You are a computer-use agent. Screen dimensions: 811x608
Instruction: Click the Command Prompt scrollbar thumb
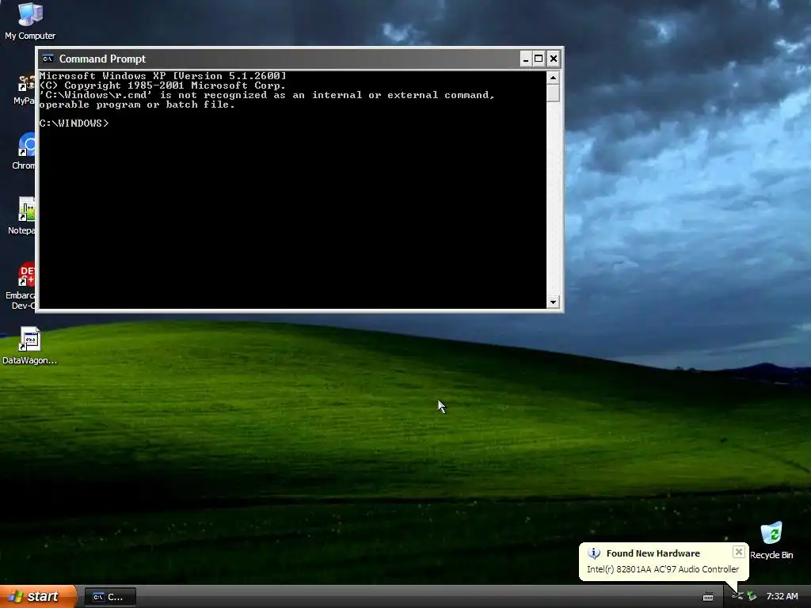(553, 93)
